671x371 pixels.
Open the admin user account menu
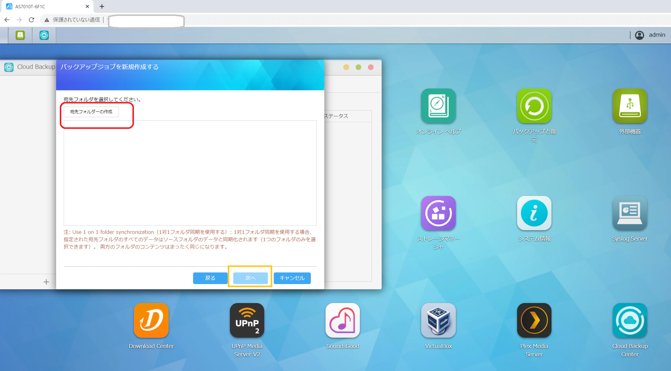650,35
